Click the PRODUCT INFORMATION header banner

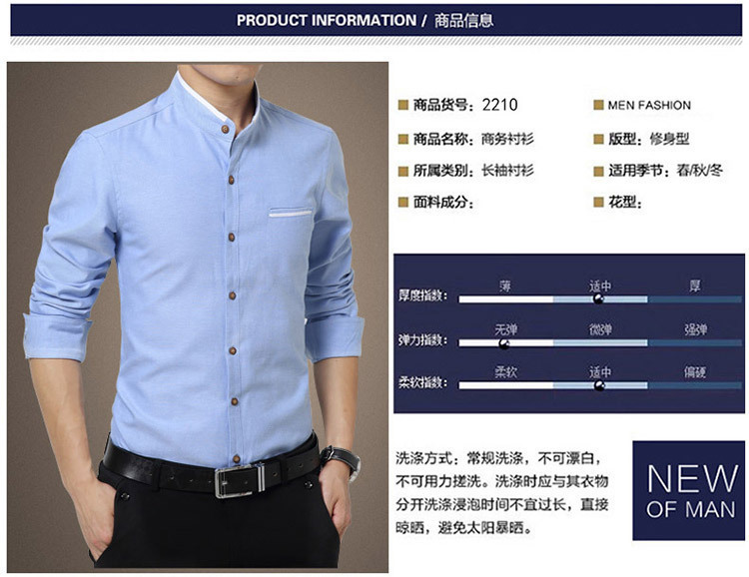(375, 20)
